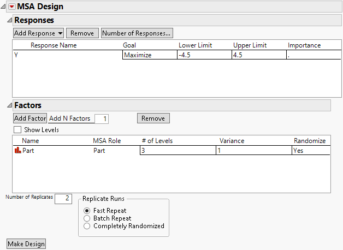Choose Batch Repeat replicate runs option

tap(86, 218)
